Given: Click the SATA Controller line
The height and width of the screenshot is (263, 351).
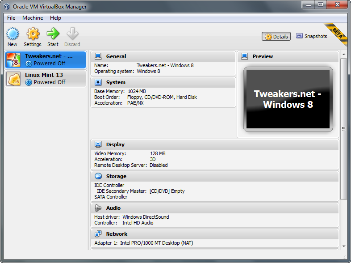Looking at the screenshot, I should coord(111,197).
